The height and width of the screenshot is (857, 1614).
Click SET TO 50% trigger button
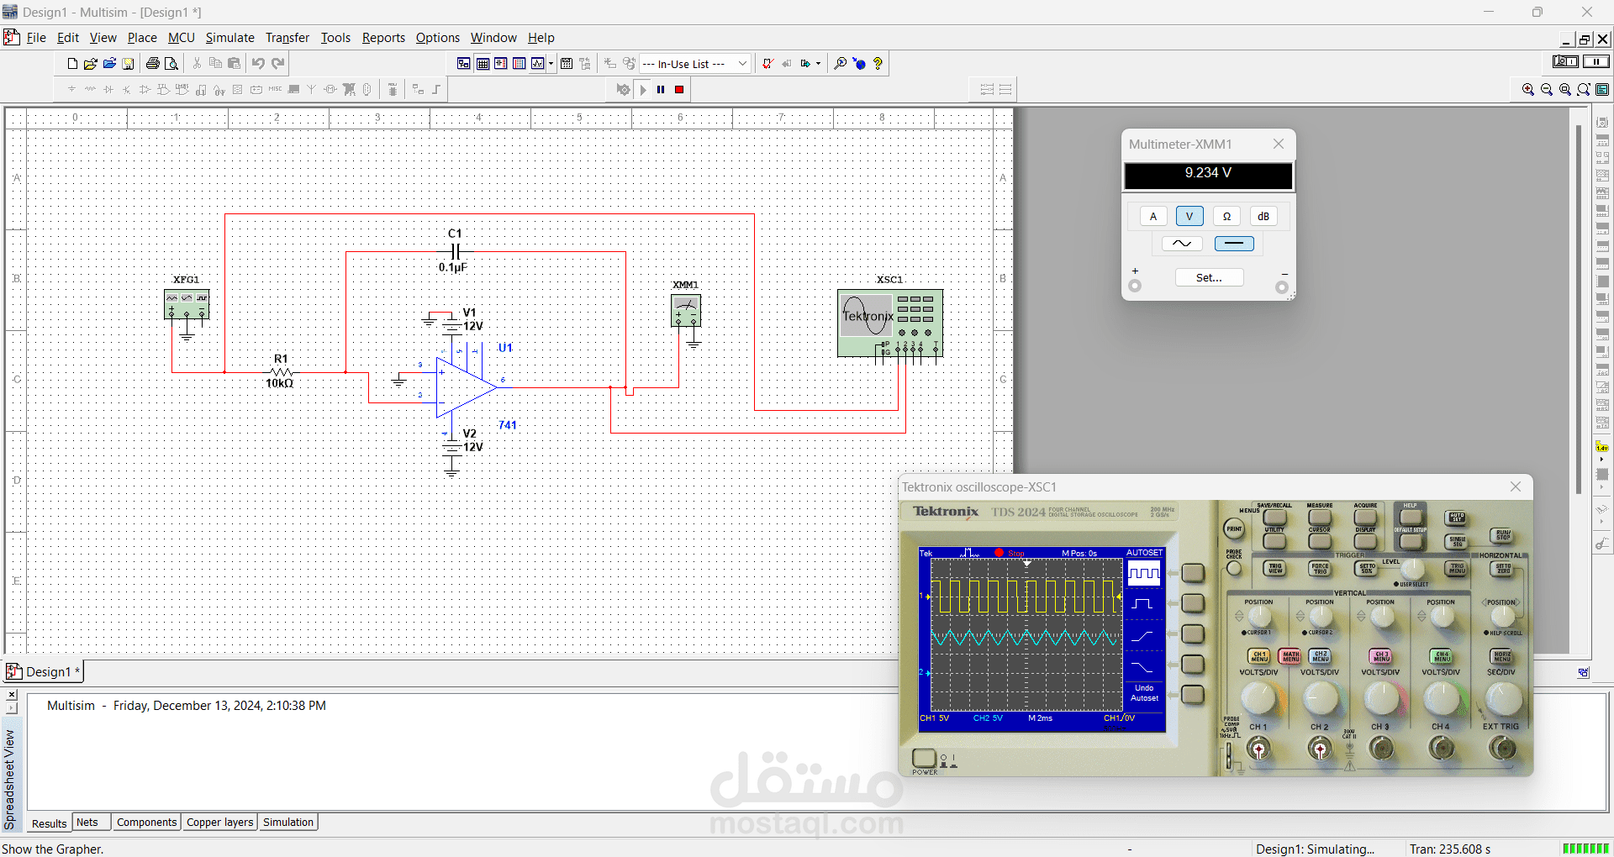pyautogui.click(x=1367, y=569)
